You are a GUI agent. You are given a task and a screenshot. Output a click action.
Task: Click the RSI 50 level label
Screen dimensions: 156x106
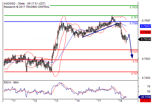149,91
